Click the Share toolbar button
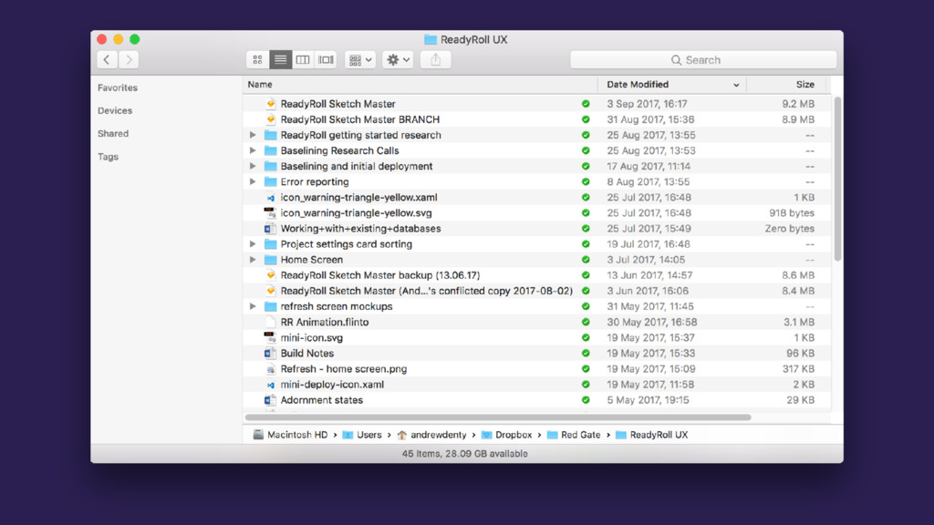 [436, 60]
